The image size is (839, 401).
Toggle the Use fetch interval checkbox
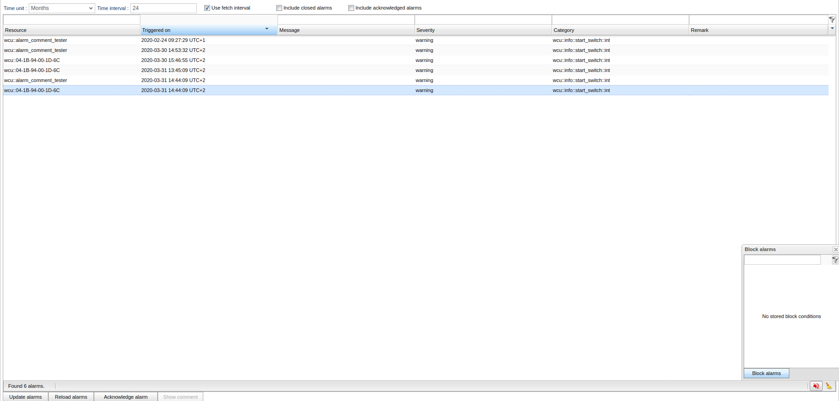207,8
